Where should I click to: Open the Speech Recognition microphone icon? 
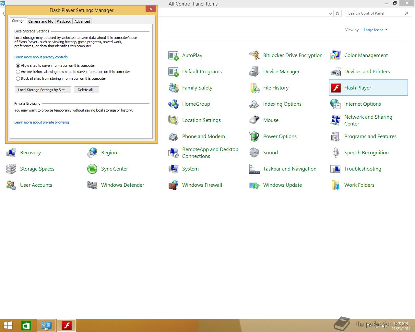click(x=336, y=153)
